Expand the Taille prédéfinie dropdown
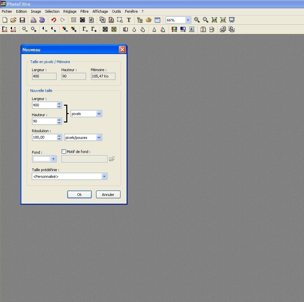The image size is (304, 302). click(104, 176)
